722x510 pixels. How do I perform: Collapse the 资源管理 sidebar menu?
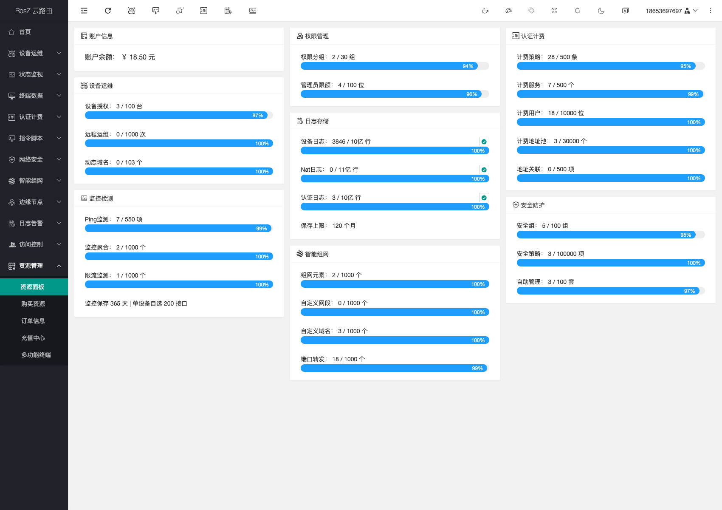click(x=34, y=266)
